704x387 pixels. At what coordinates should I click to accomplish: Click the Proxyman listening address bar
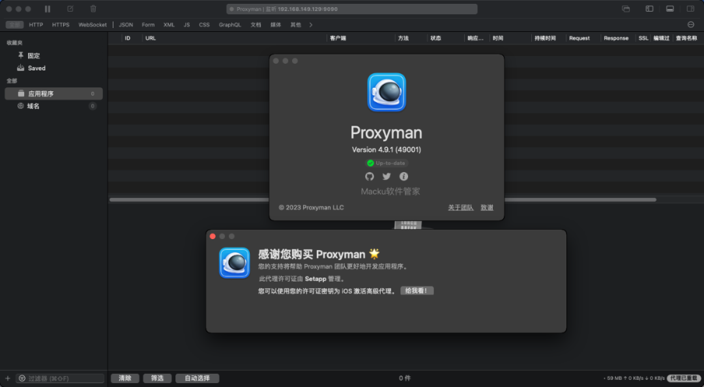coord(352,9)
